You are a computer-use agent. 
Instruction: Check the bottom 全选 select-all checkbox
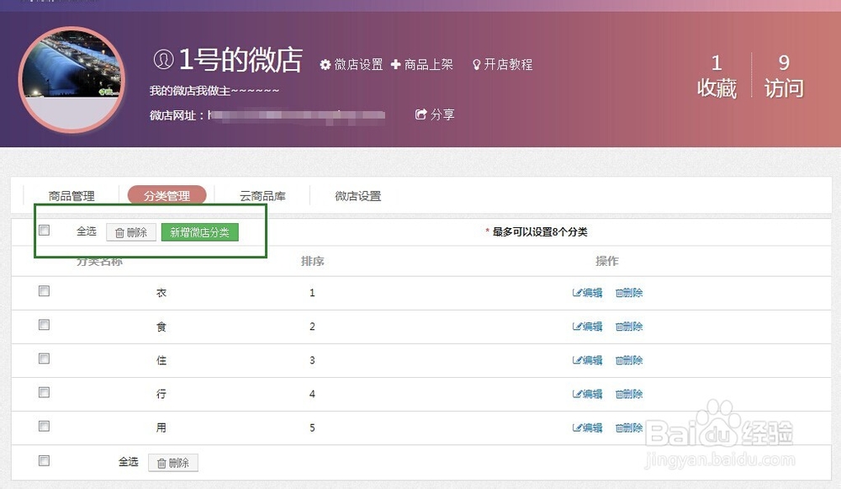[44, 461]
